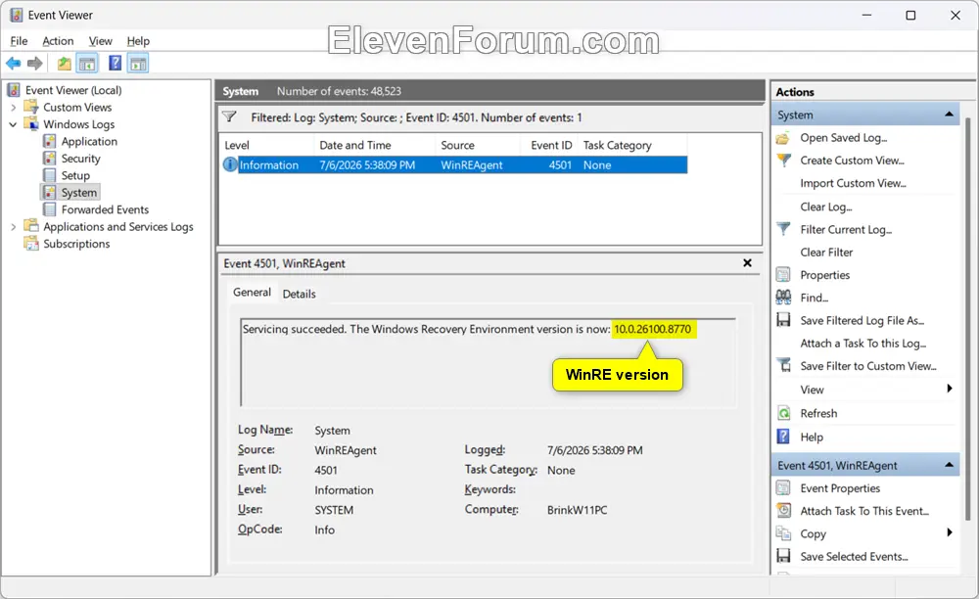Image resolution: width=979 pixels, height=599 pixels.
Task: Expand the Custom Views tree node
Action: point(13,108)
